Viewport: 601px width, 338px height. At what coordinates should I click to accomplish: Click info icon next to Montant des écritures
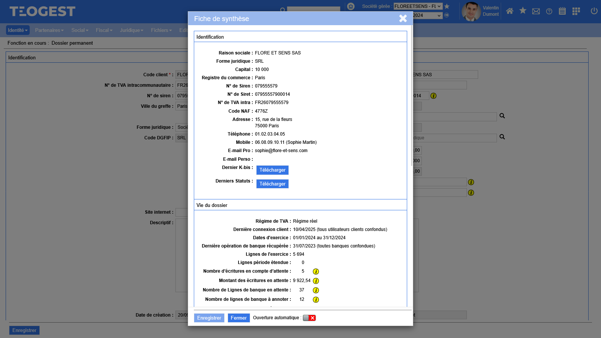[x=316, y=281]
